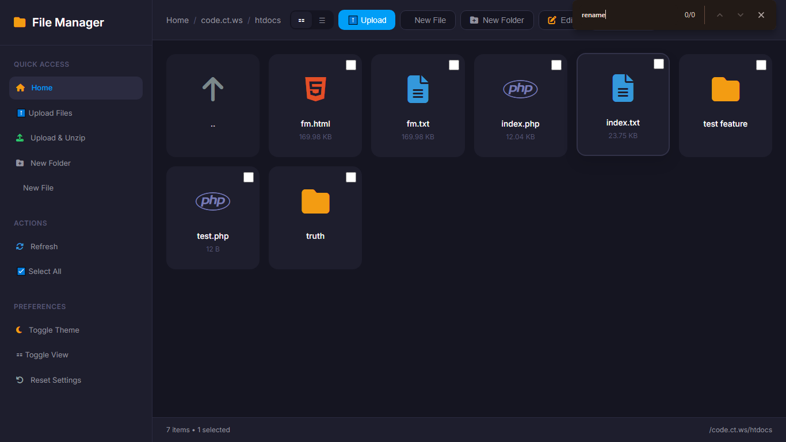Tick the test.php file checkbox

point(249,177)
